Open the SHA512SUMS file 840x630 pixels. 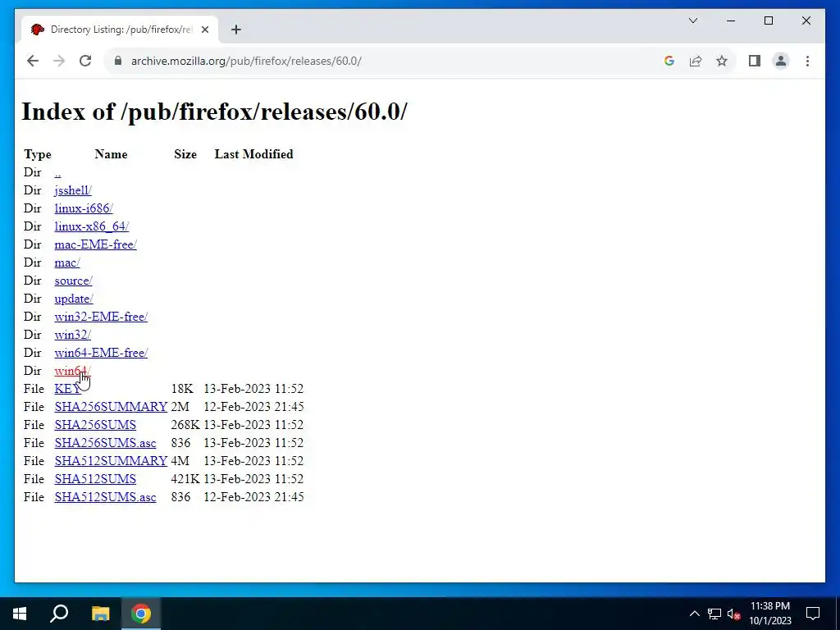[x=95, y=479]
